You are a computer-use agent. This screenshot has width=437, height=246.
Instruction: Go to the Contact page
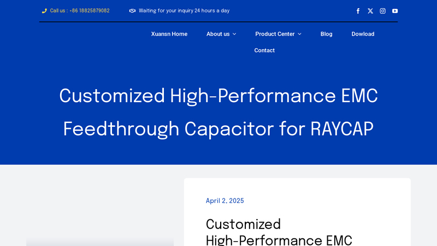(264, 50)
